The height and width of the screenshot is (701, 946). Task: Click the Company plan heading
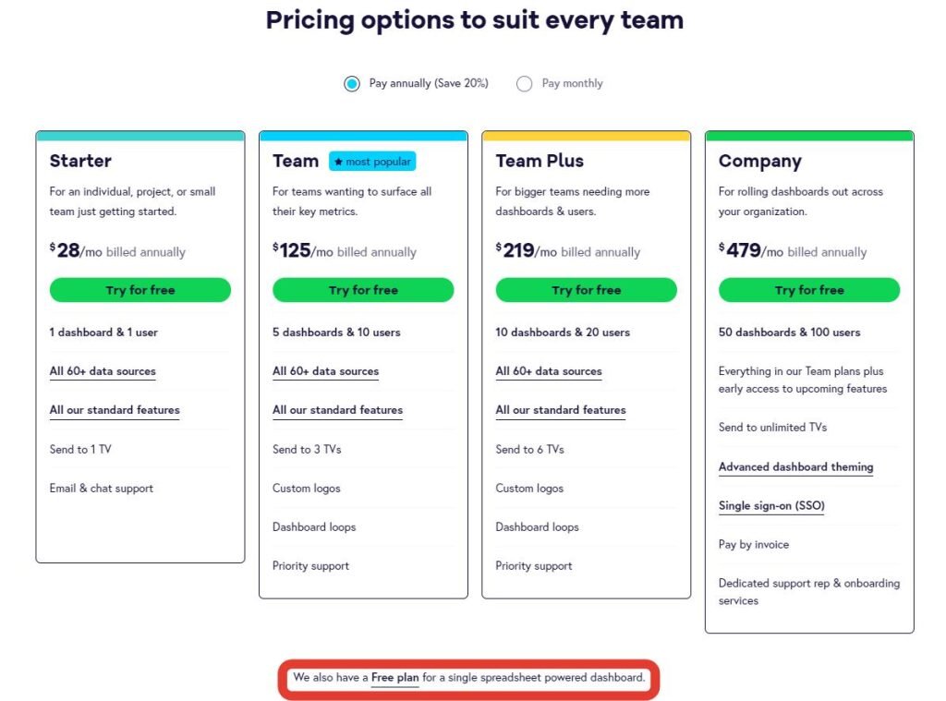click(x=760, y=162)
